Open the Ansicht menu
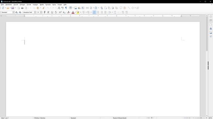Viewport: 213px width, 119px height. pos(16,5)
